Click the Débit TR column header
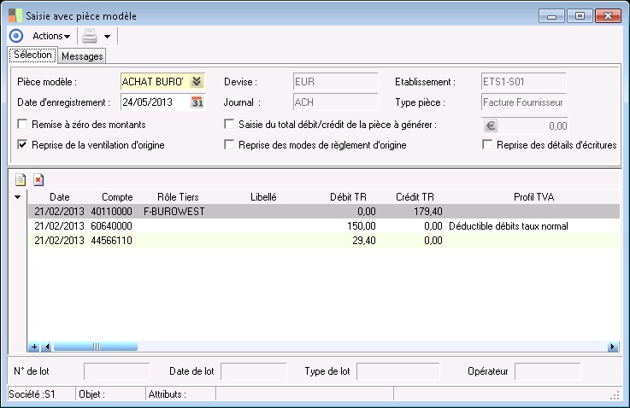Image resolution: width=630 pixels, height=408 pixels. (x=348, y=197)
